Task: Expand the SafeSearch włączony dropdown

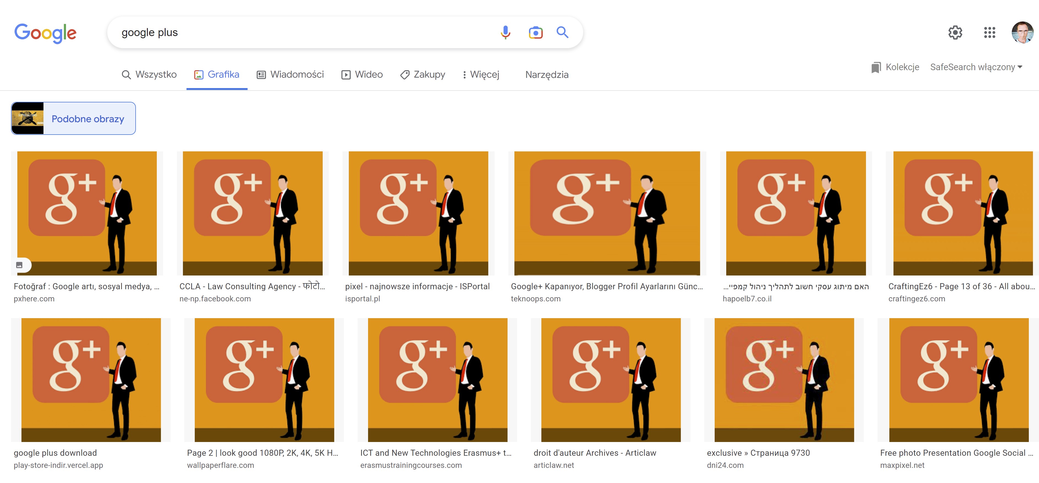Action: click(x=976, y=67)
